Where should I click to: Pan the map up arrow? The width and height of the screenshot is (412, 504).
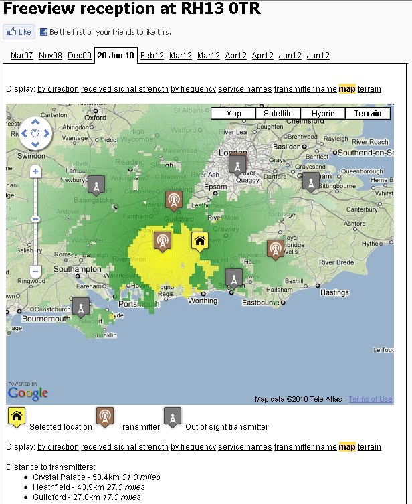click(x=35, y=122)
